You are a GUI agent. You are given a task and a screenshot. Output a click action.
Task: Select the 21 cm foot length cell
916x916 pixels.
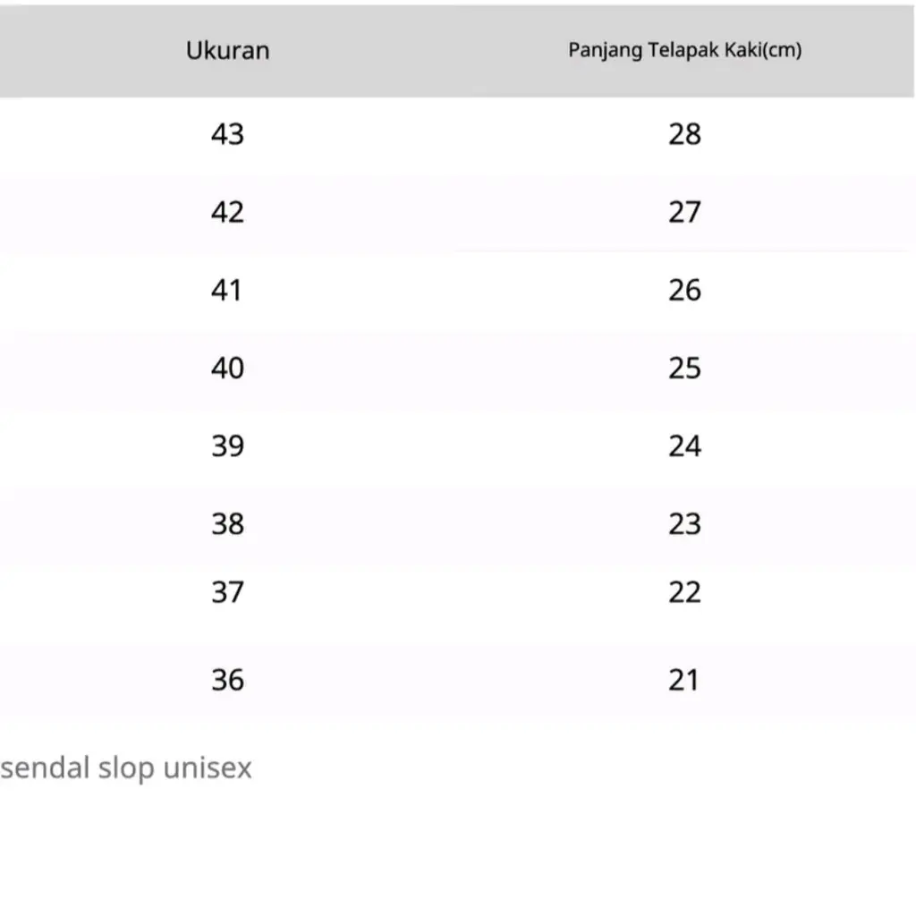(684, 680)
